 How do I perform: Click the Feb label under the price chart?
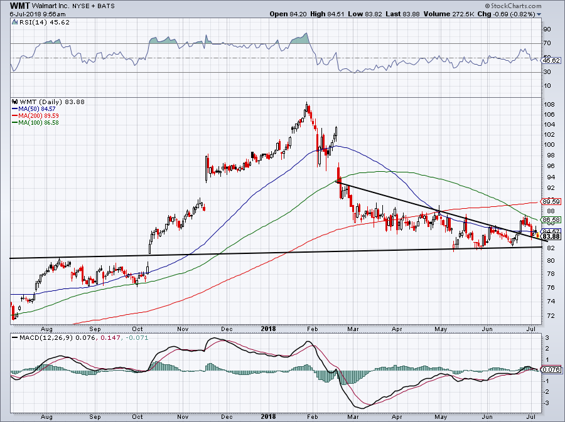click(x=313, y=329)
